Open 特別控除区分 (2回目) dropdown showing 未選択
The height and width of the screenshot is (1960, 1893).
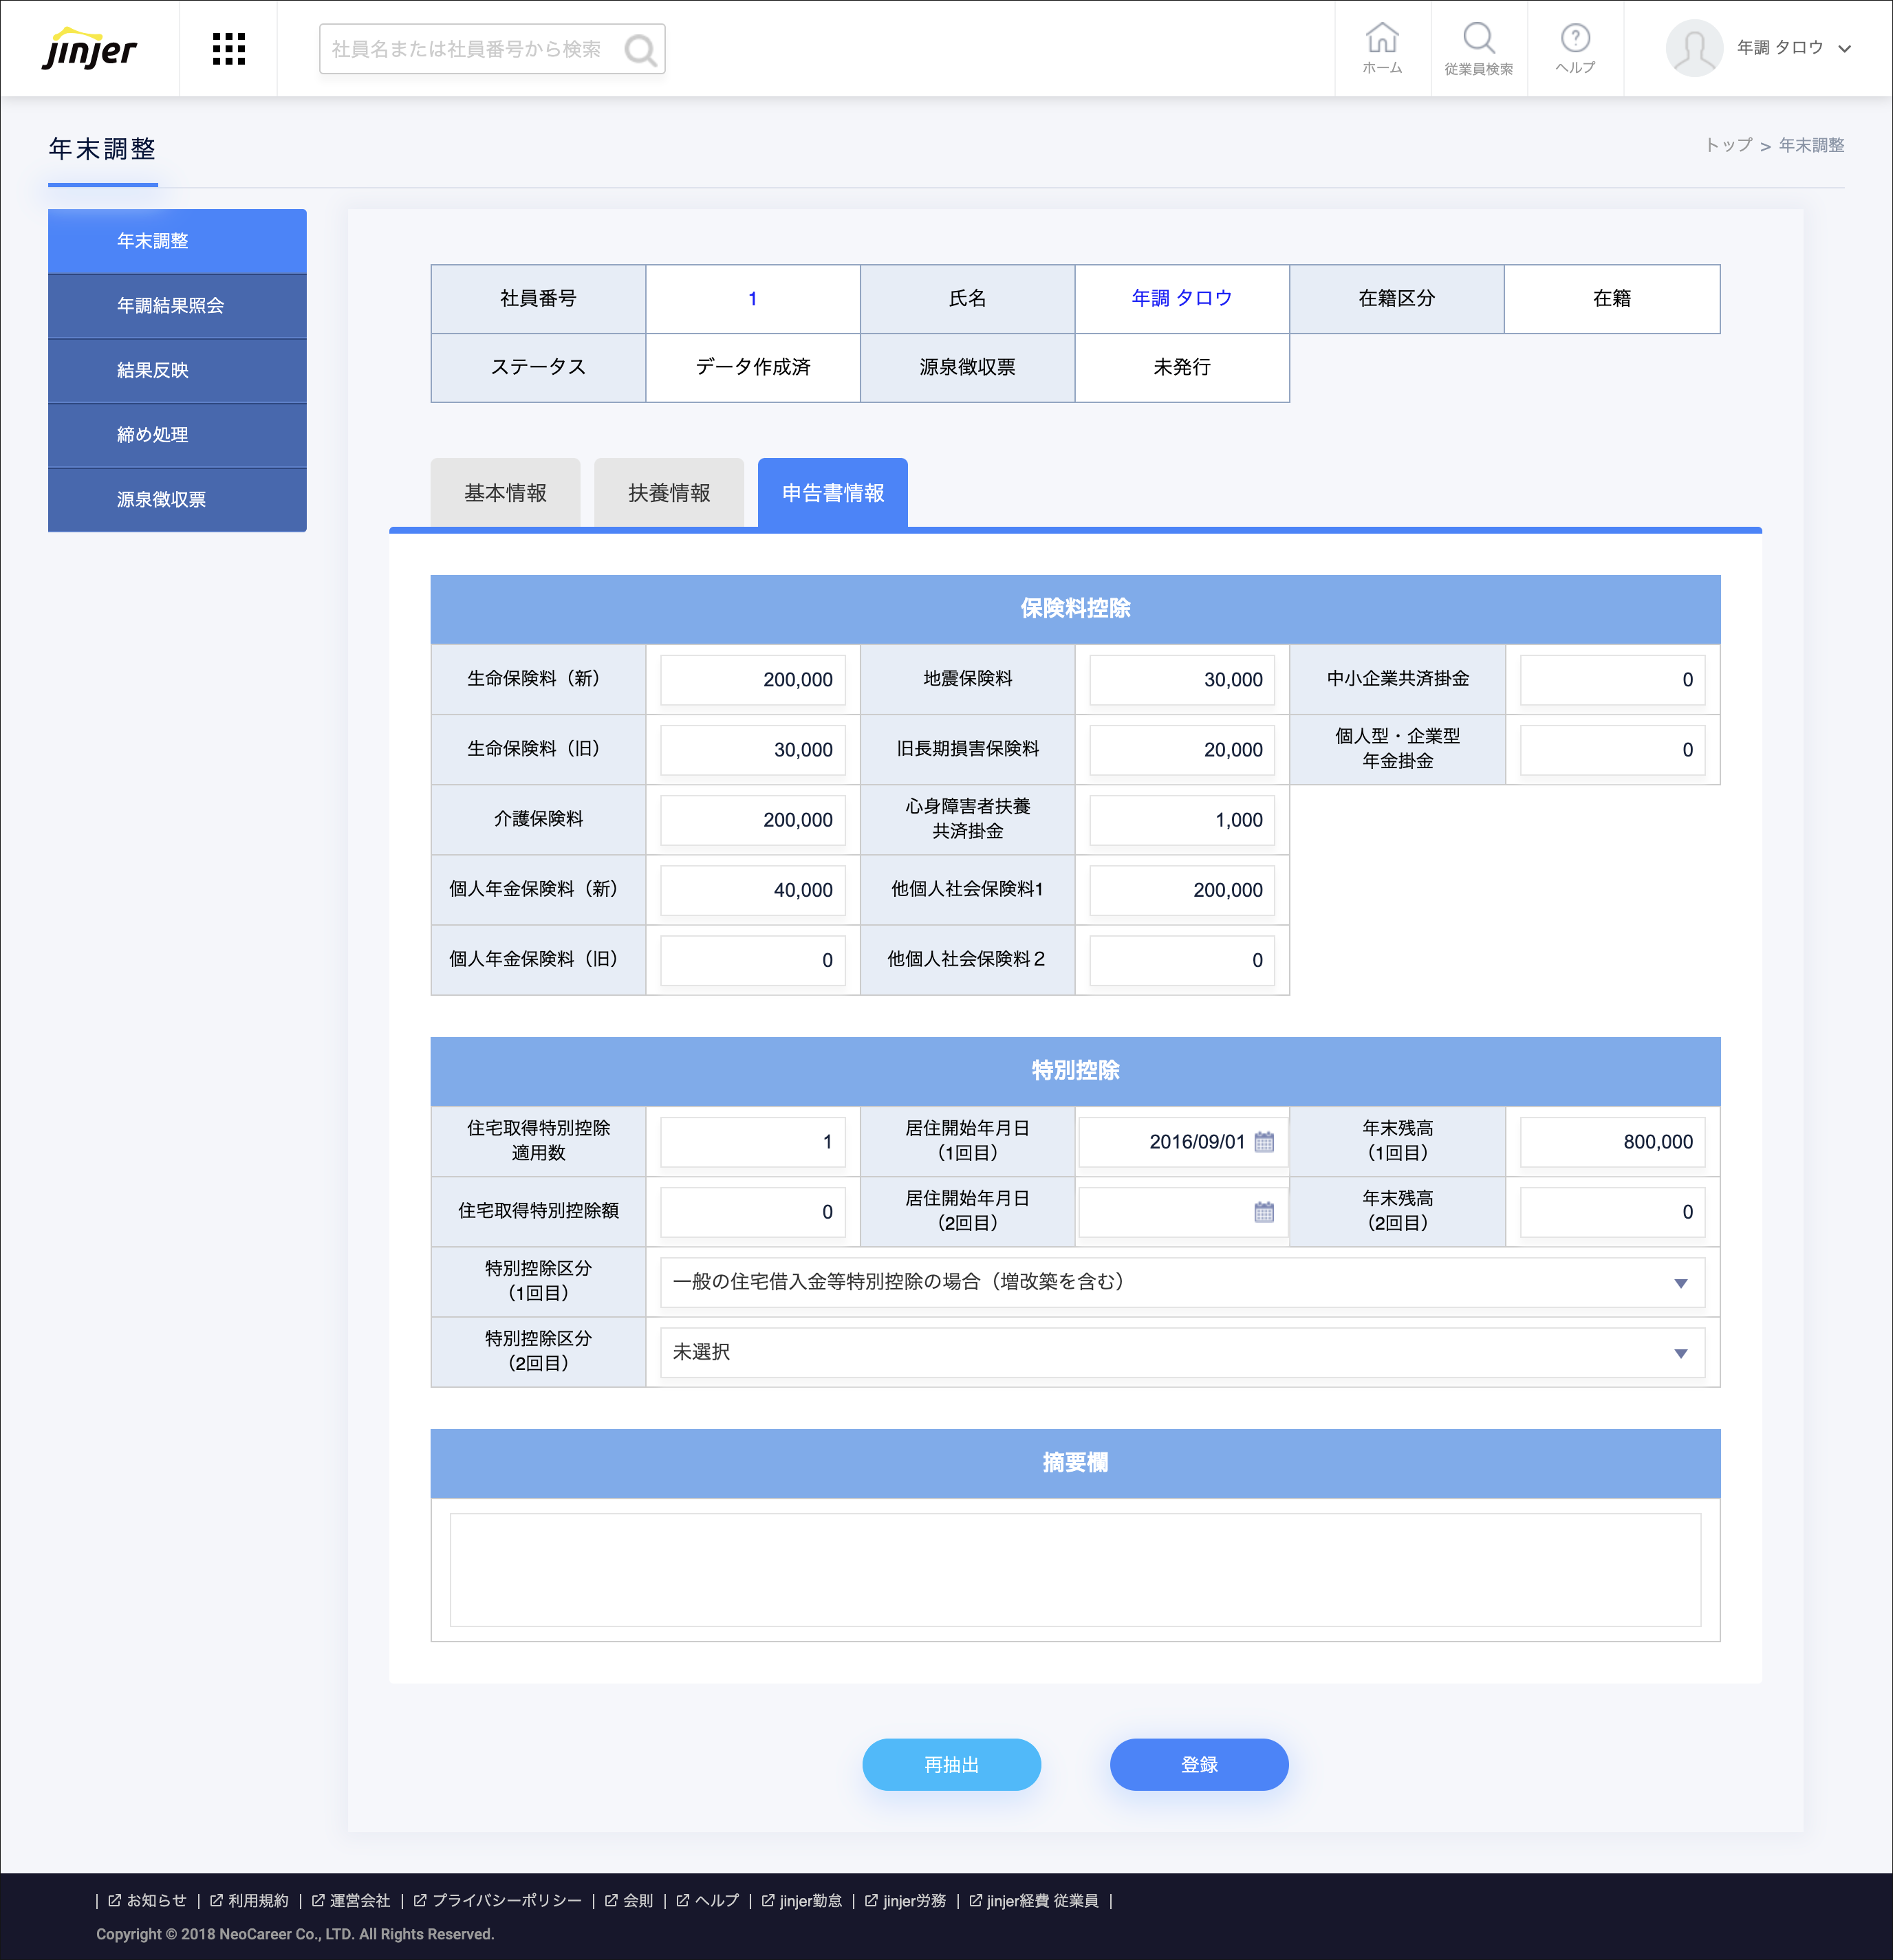1182,1352
